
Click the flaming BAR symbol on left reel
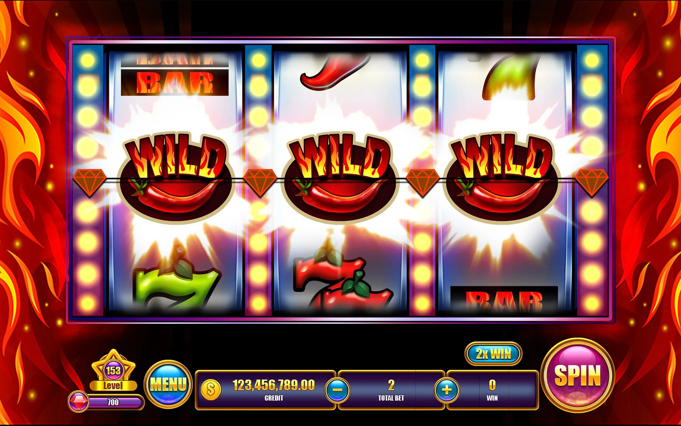pyautogui.click(x=175, y=82)
